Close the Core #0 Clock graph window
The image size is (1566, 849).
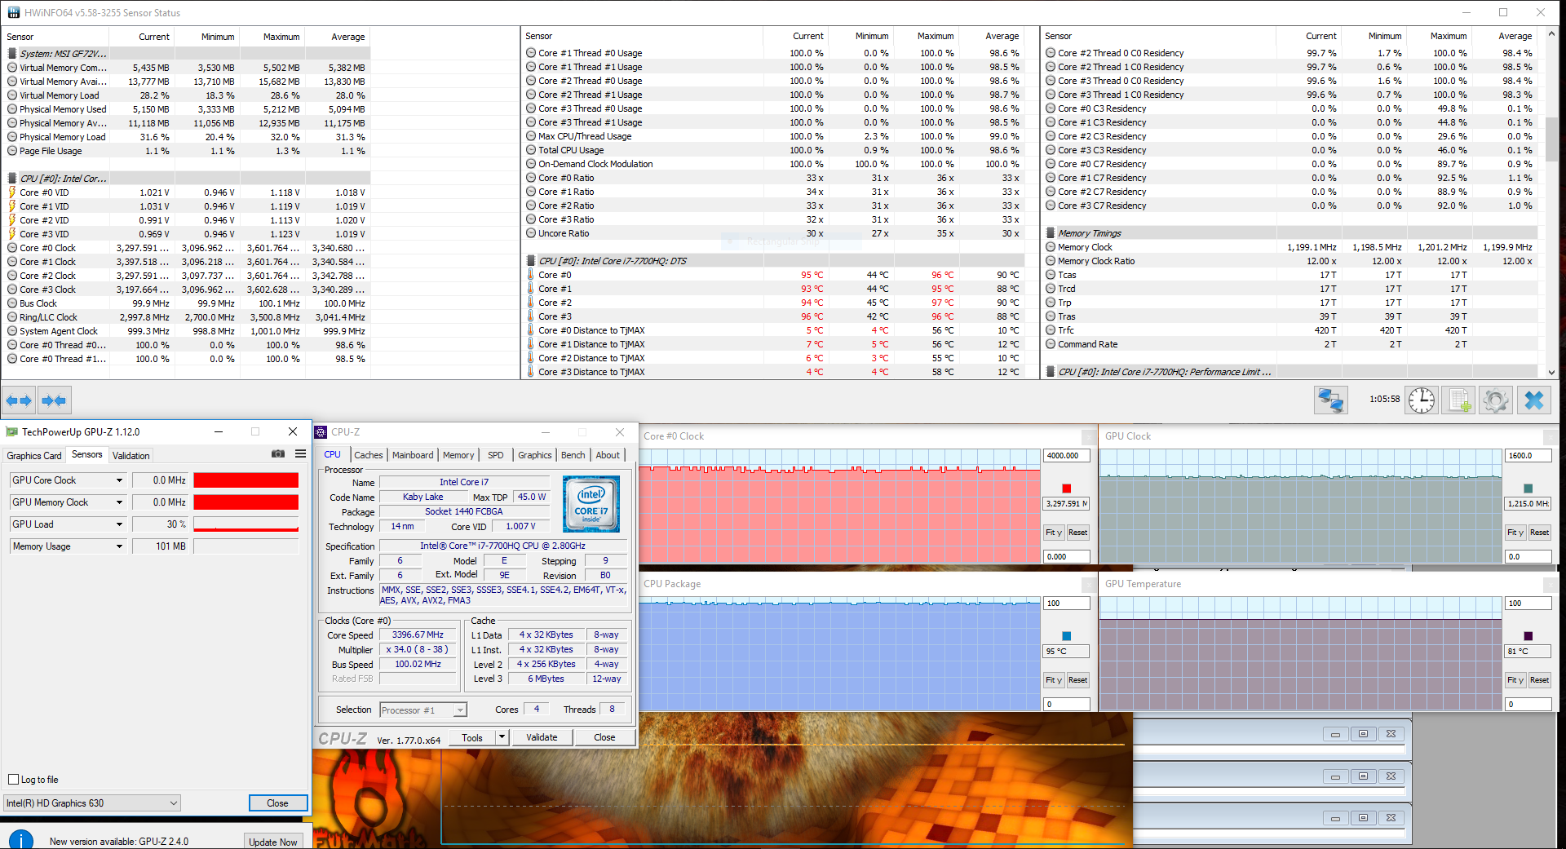(1089, 436)
